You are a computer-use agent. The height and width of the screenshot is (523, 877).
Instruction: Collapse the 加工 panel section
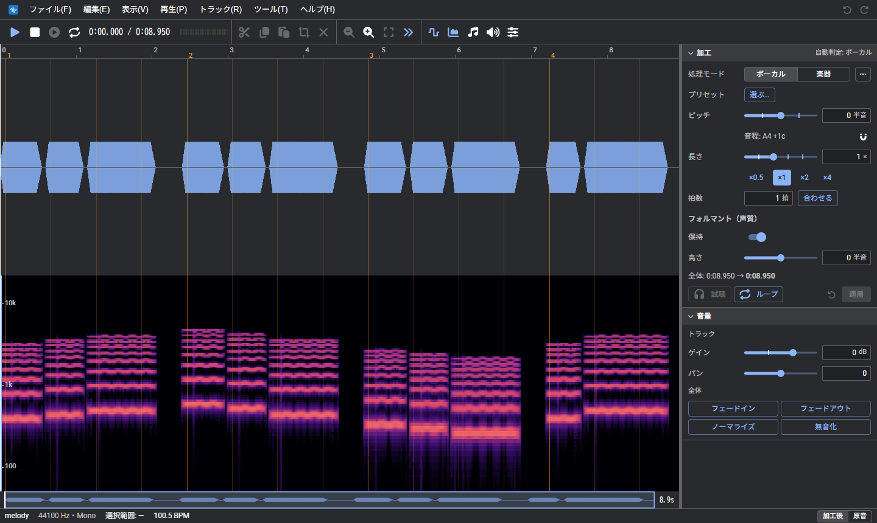coord(691,53)
